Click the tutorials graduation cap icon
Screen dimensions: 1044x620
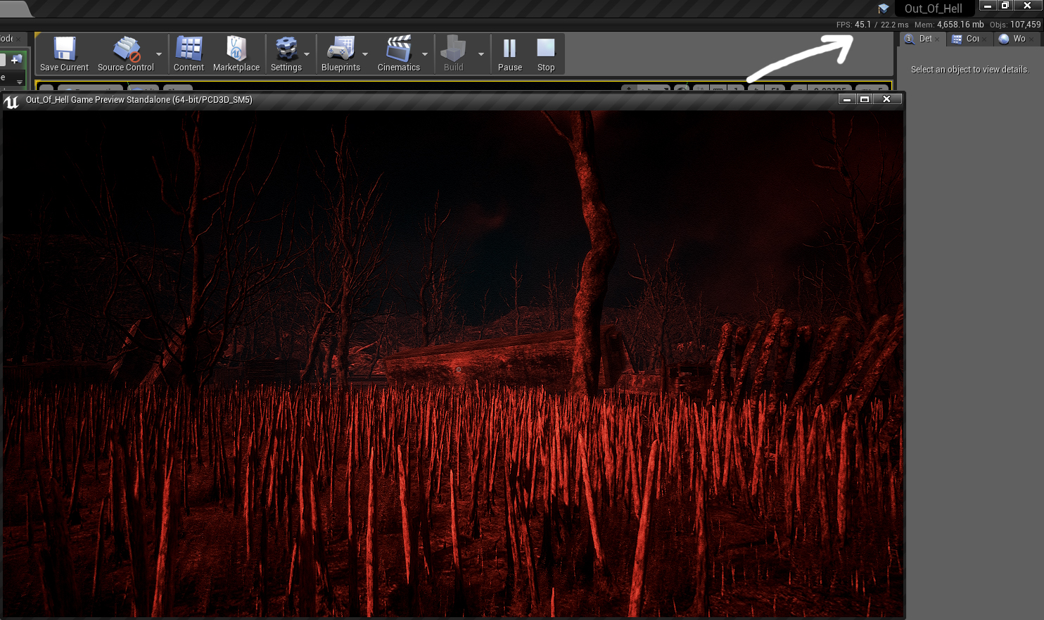(884, 8)
